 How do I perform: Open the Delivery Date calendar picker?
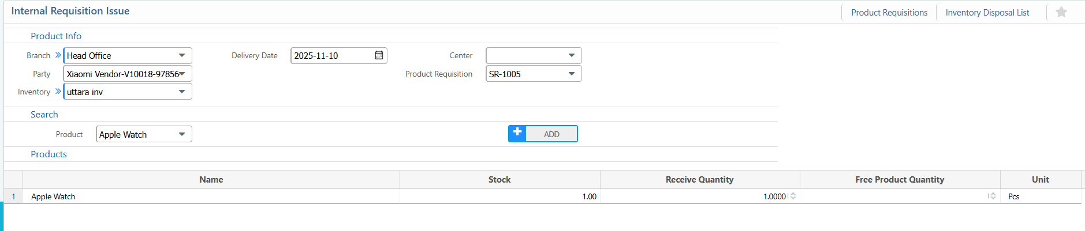[x=379, y=55]
